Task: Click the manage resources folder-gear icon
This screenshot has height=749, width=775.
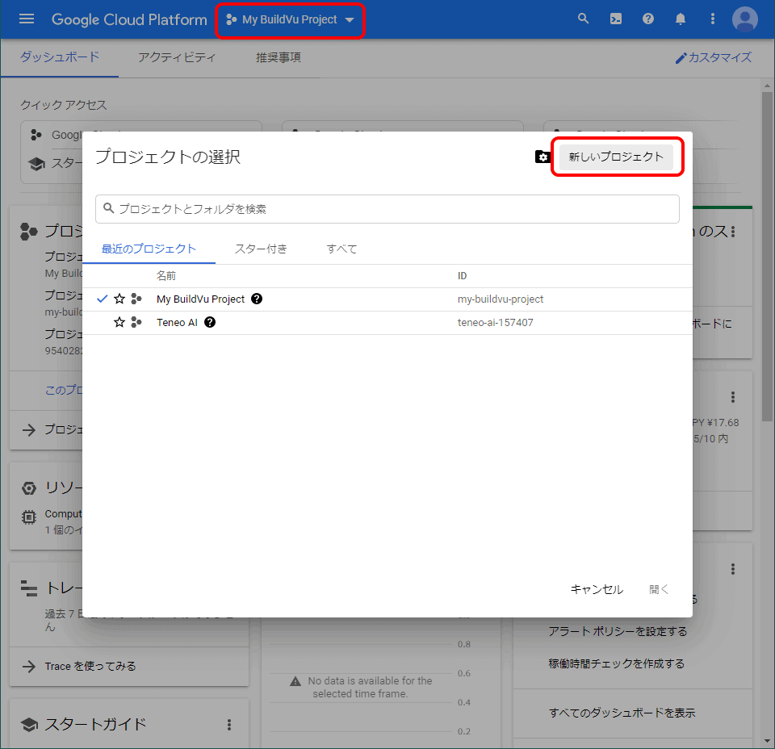Action: pyautogui.click(x=542, y=157)
